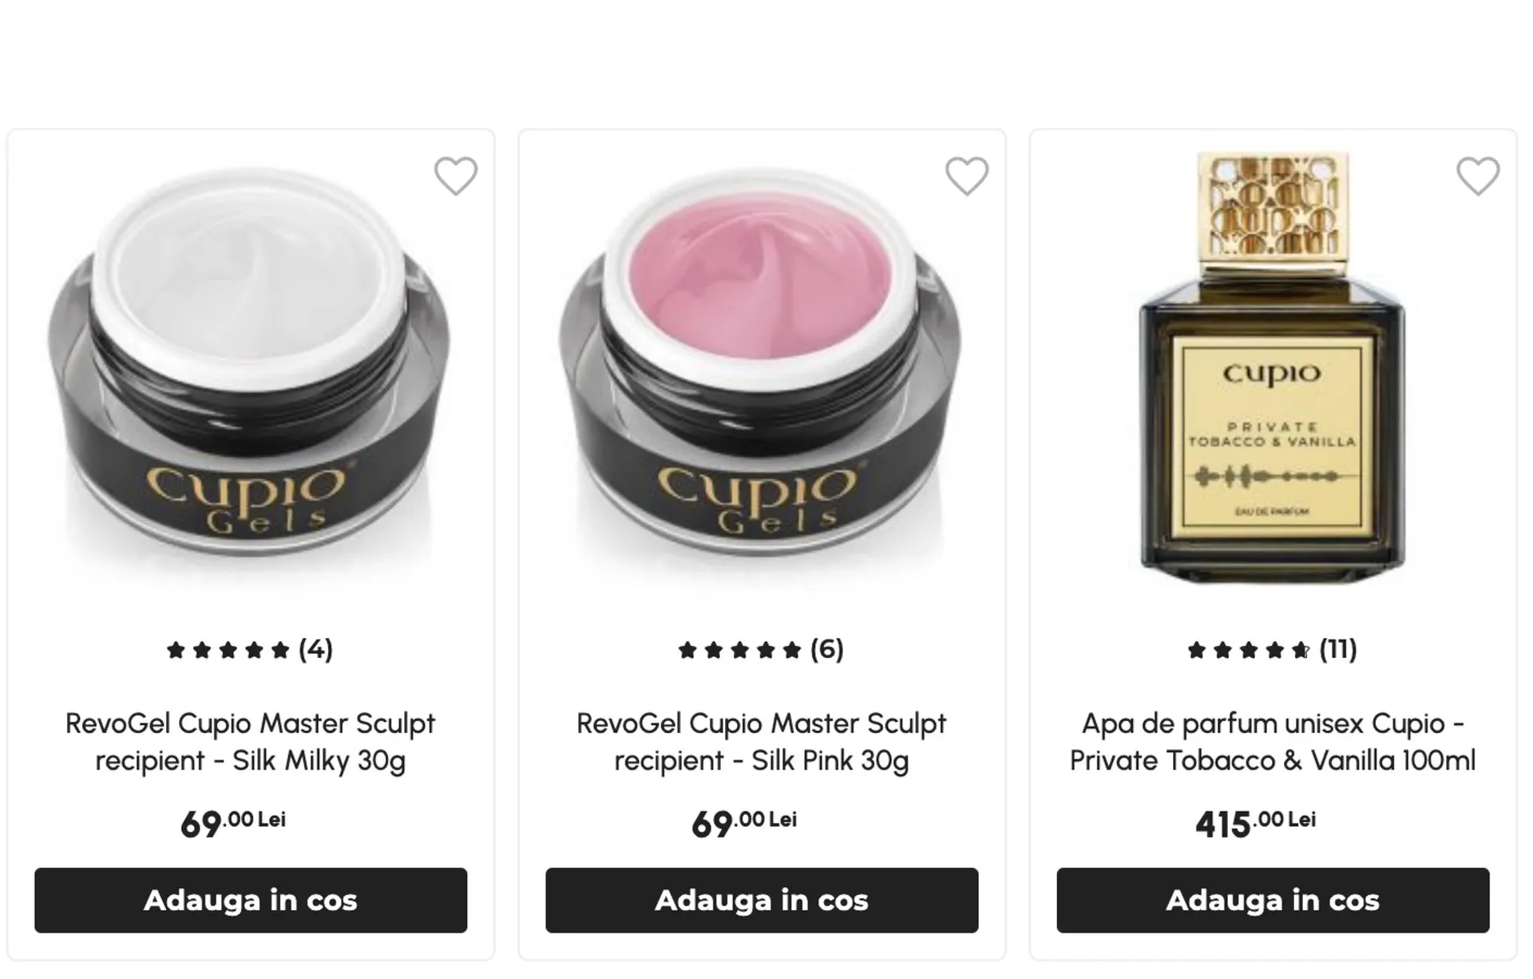
Task: View the (6) reviews for Silk Pink
Action: pos(826,649)
